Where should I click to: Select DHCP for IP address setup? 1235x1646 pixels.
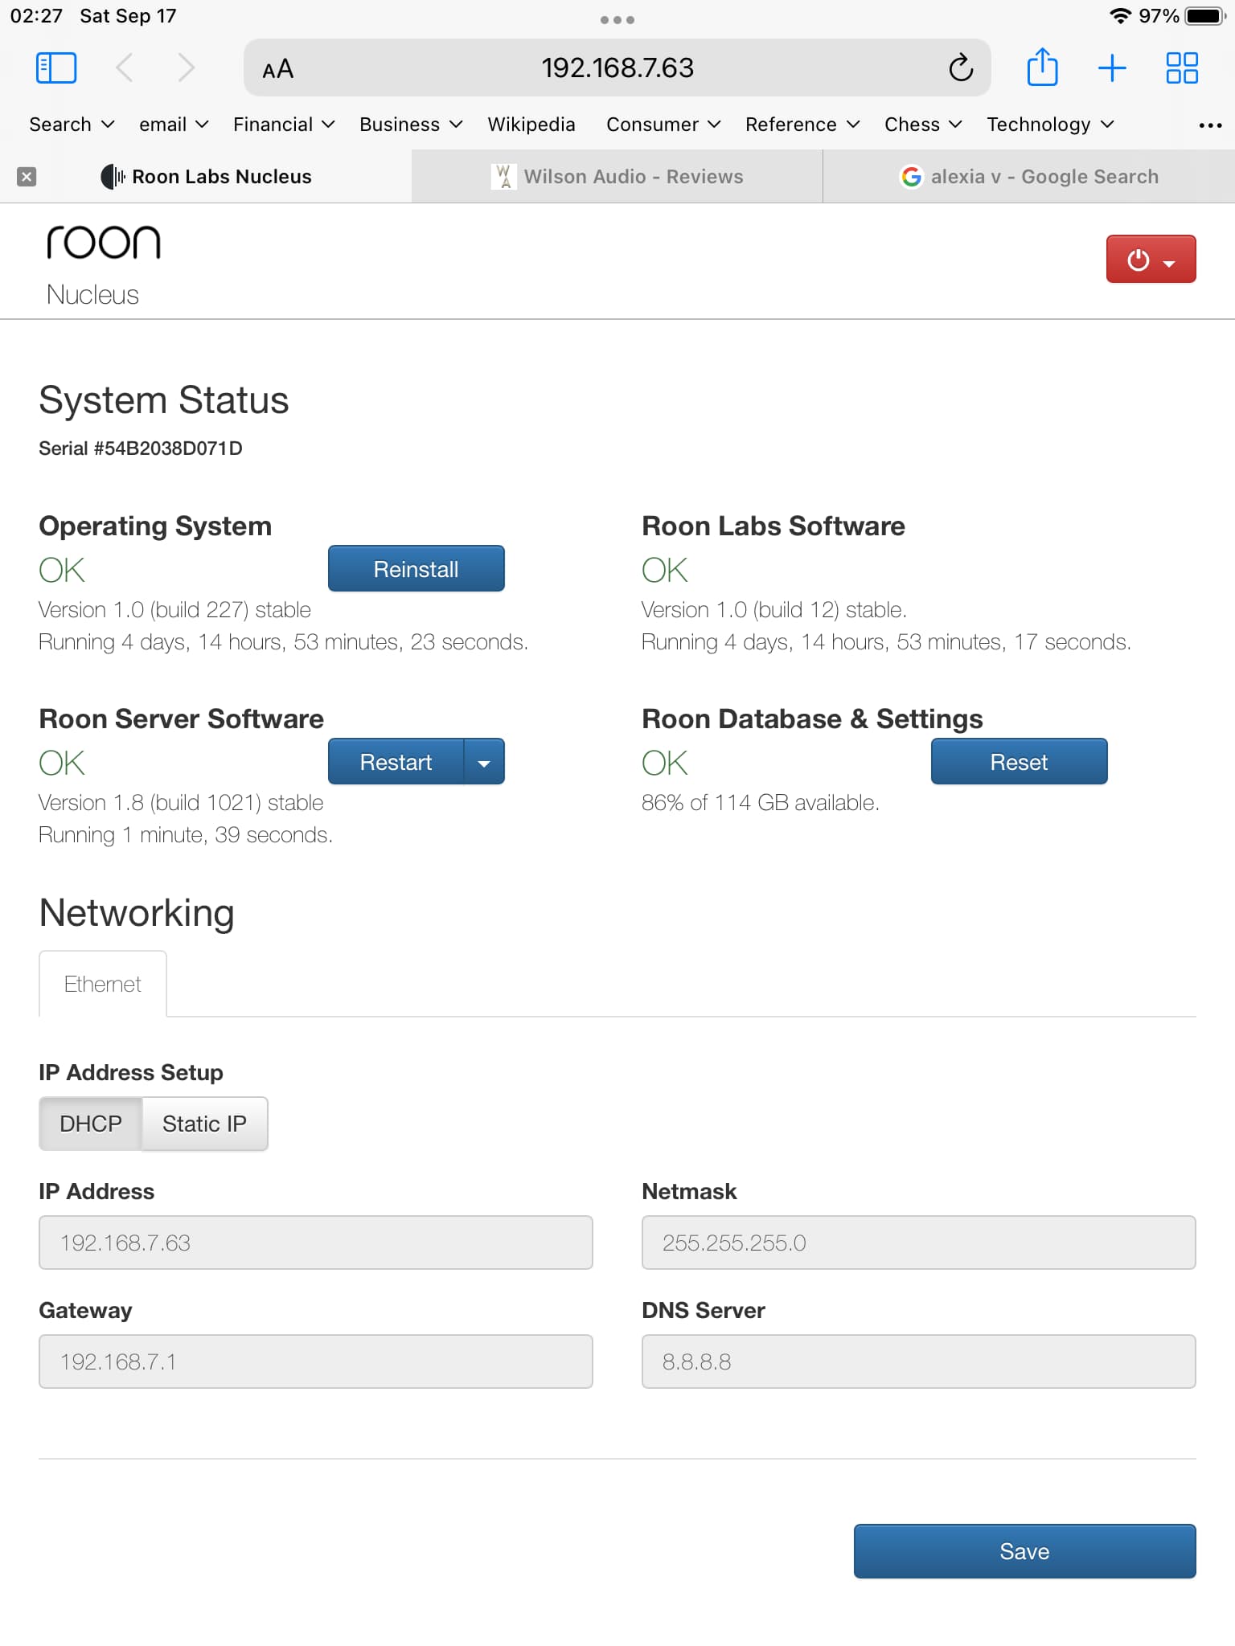click(x=91, y=1124)
